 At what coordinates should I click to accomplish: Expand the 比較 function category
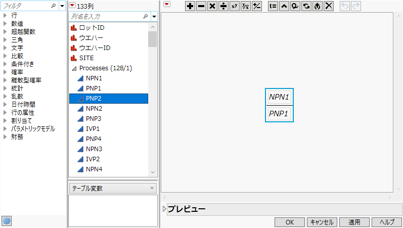pyautogui.click(x=5, y=56)
